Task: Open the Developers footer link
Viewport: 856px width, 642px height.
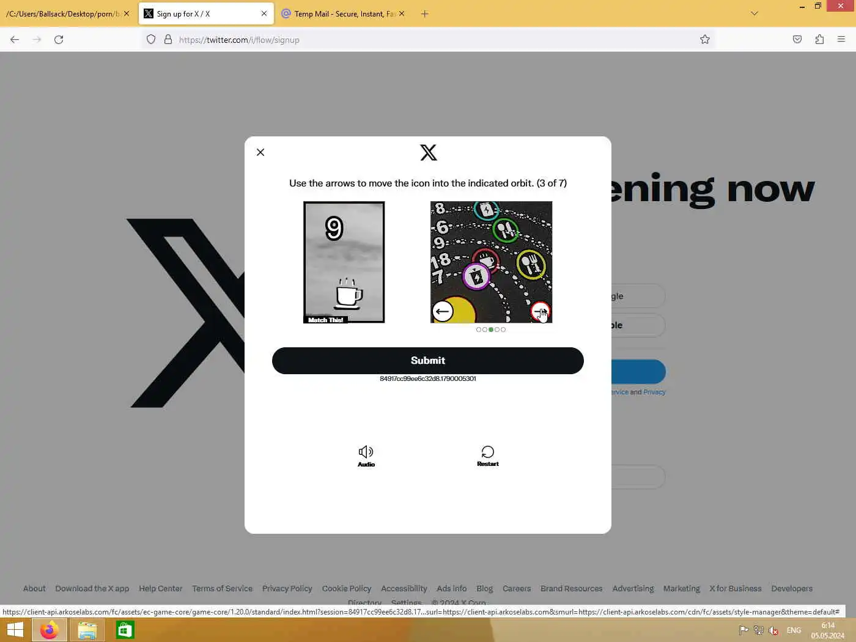Action: tap(792, 589)
